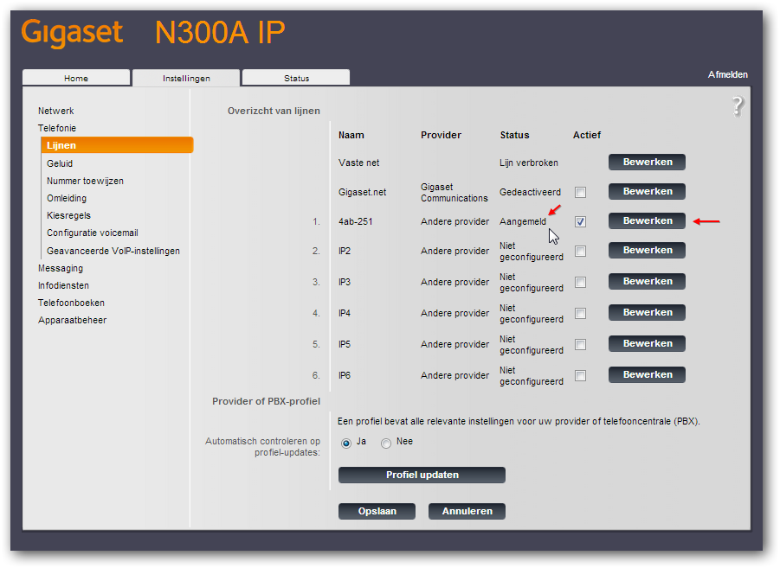The image size is (780, 568).
Task: Expand Messaging in the sidebar
Action: tap(61, 268)
